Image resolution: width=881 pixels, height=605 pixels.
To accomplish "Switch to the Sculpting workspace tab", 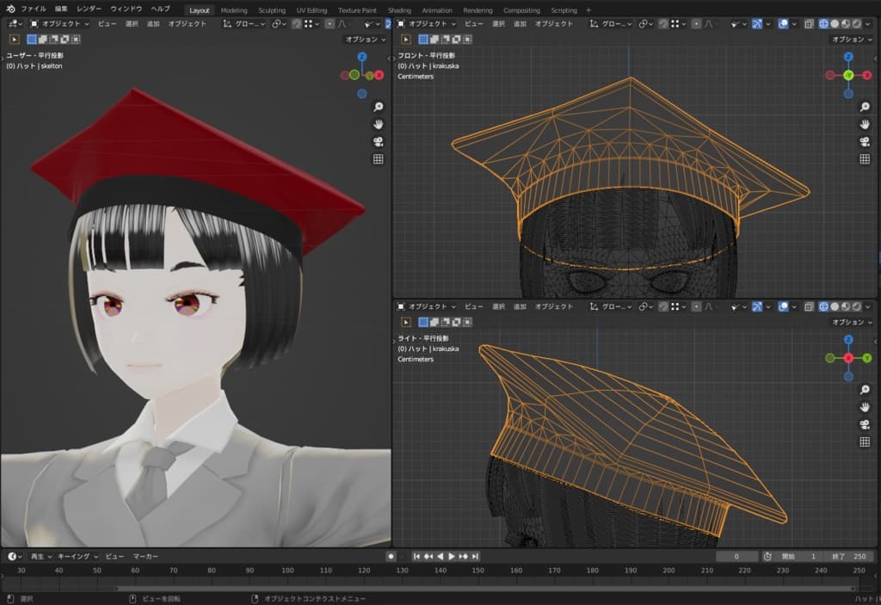I will click(272, 10).
